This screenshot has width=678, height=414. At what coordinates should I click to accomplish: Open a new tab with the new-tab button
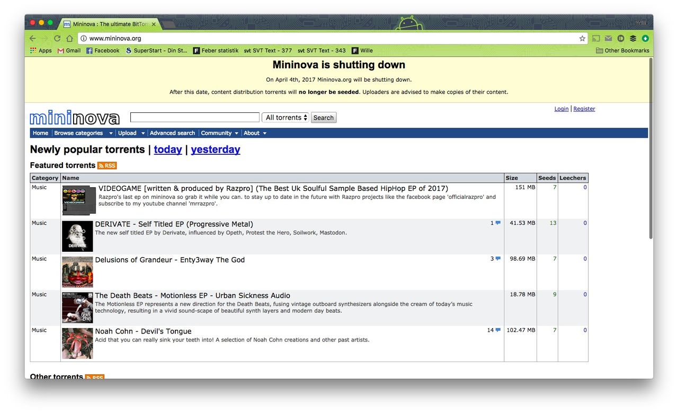pyautogui.click(x=168, y=25)
